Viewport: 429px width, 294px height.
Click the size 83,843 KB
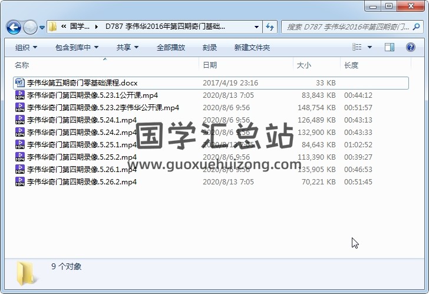click(318, 95)
